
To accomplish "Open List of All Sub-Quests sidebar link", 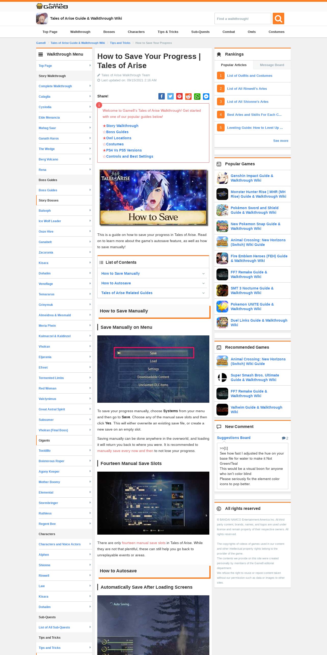I will click(x=54, y=627).
